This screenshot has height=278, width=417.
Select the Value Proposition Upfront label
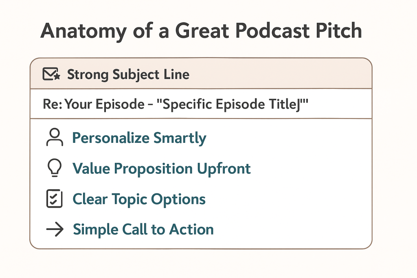click(162, 169)
